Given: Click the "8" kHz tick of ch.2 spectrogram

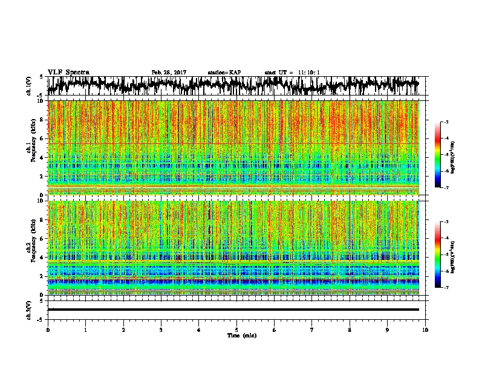Looking at the screenshot, I should [x=43, y=220].
